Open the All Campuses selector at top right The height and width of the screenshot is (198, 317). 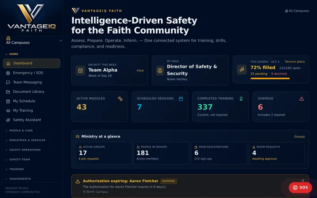(297, 11)
